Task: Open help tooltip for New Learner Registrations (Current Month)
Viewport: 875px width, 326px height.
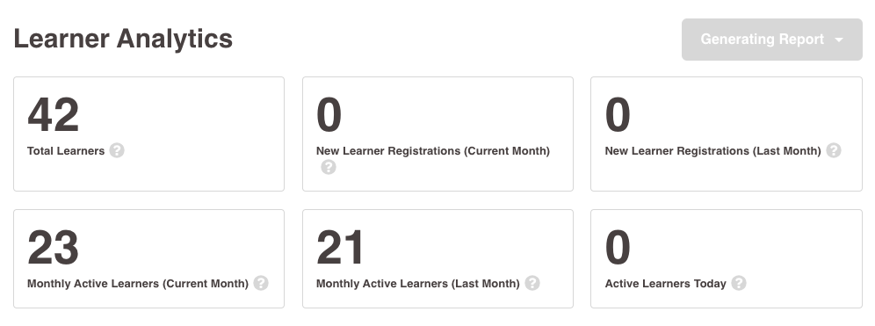Action: pos(329,167)
